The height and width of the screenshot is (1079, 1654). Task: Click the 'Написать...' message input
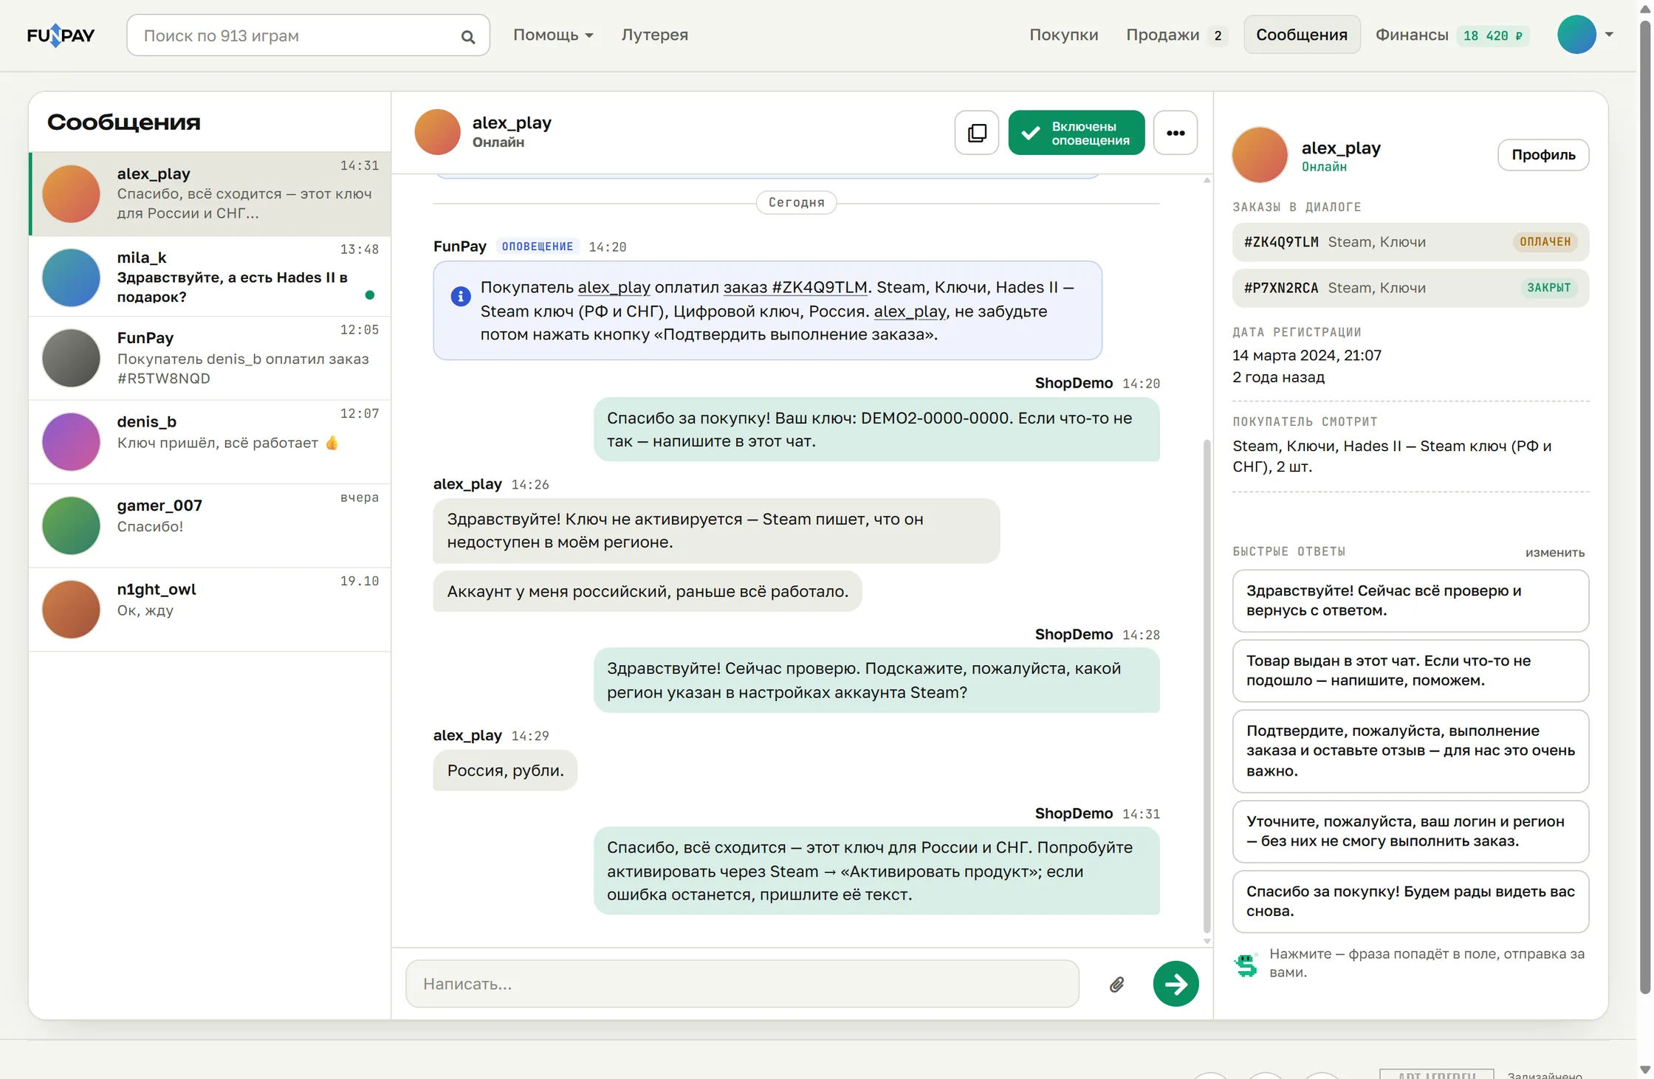click(741, 984)
